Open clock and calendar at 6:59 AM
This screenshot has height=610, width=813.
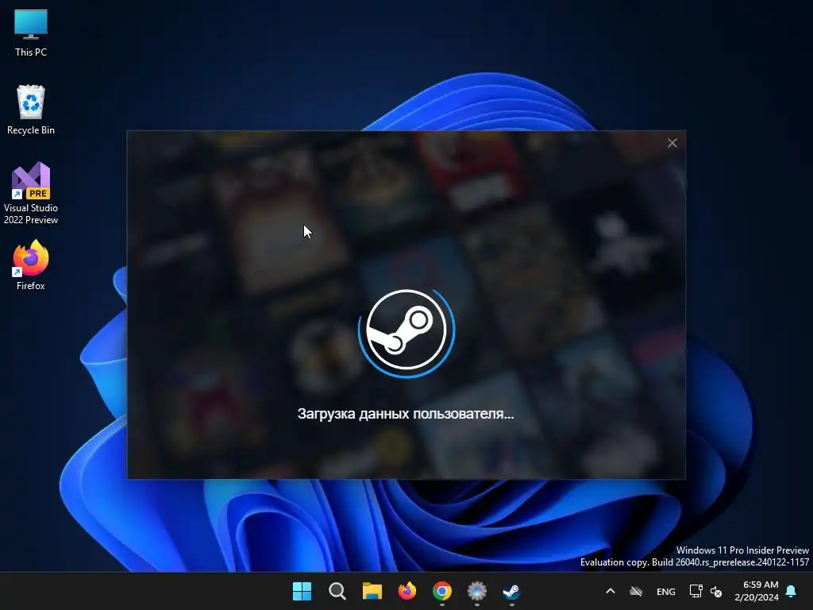[757, 591]
